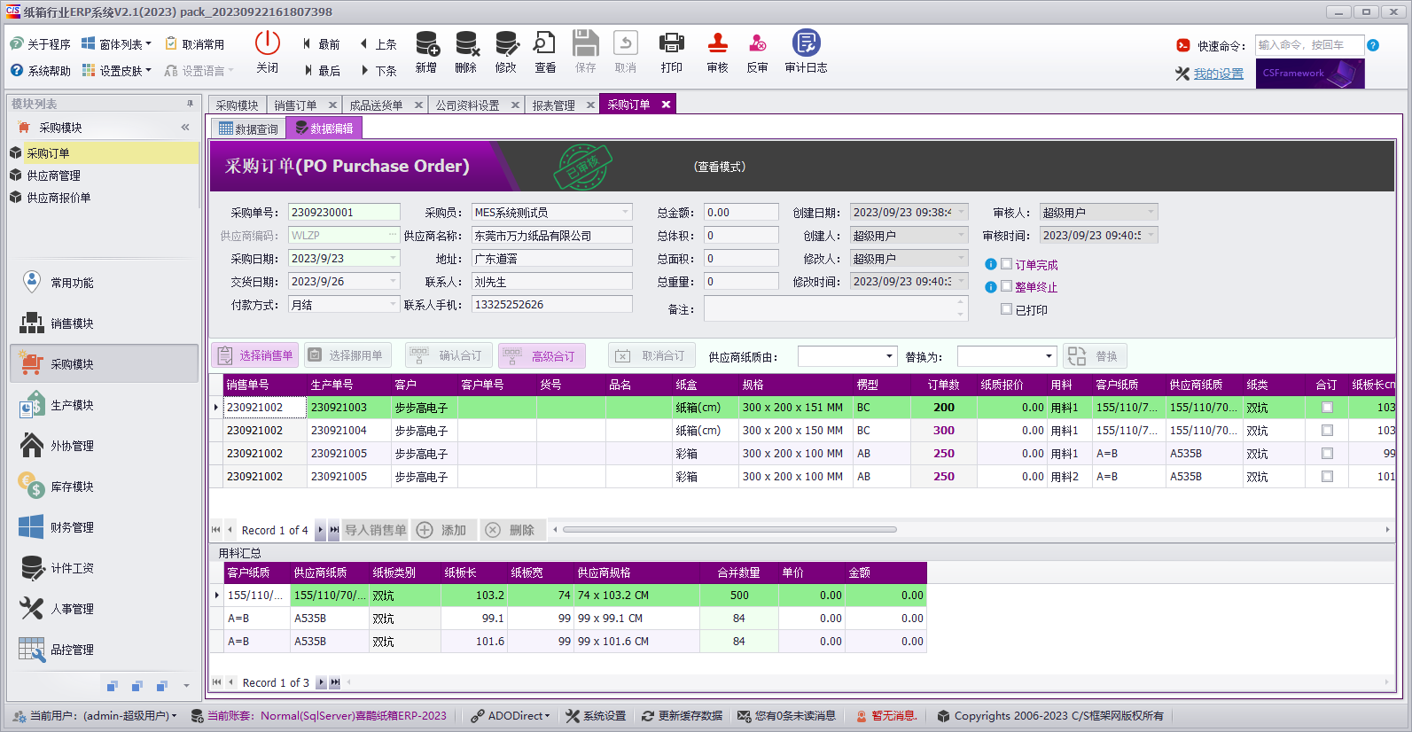1412x732 pixels.
Task: Open the 审计日志 audit log icon
Action: 806,43
